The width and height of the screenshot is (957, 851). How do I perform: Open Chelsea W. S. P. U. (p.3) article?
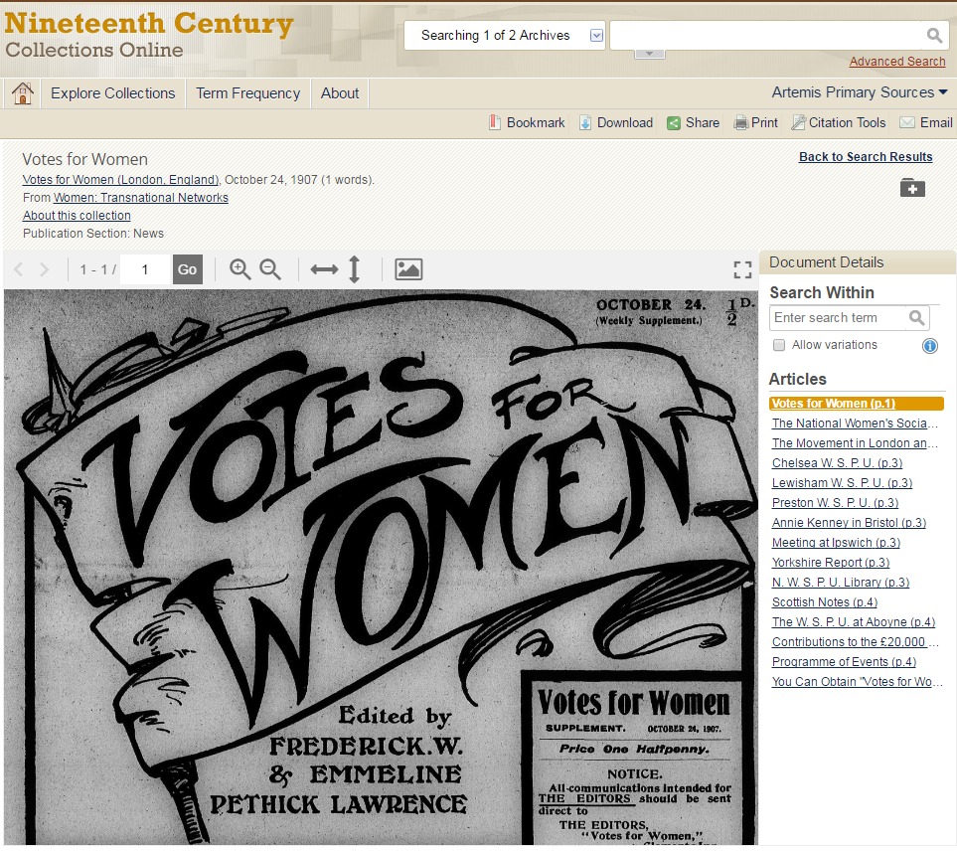(837, 462)
